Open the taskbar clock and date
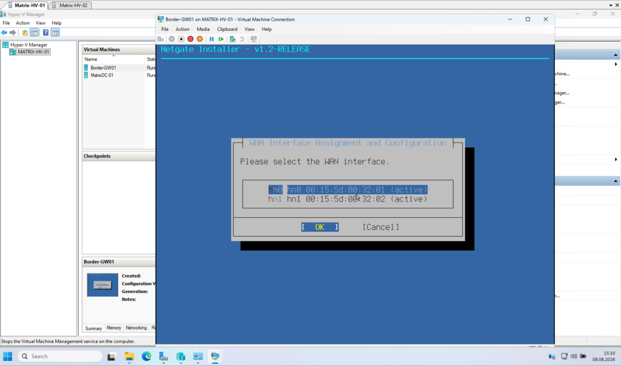The image size is (621, 366). (603, 356)
